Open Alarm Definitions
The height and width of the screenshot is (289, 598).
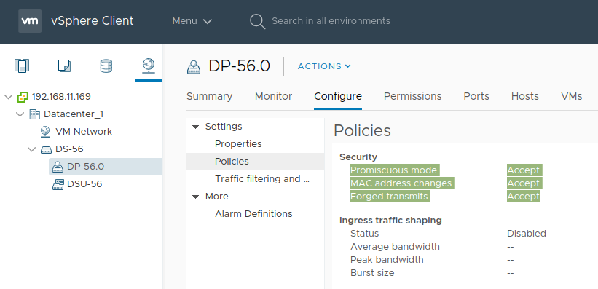[x=253, y=214]
